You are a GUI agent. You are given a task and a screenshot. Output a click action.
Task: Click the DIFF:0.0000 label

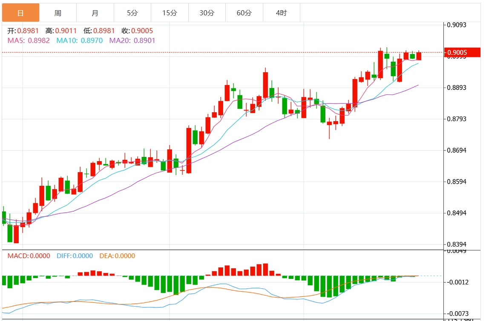(75, 256)
